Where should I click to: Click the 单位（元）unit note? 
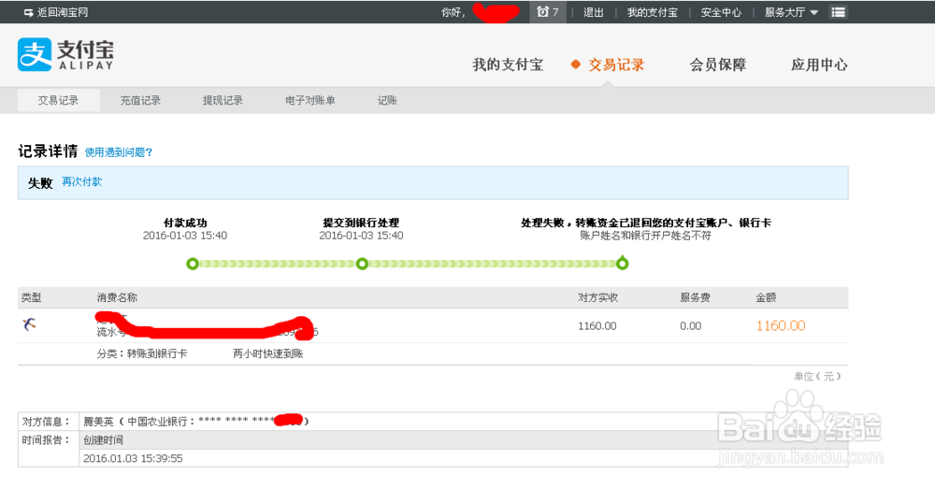[817, 376]
